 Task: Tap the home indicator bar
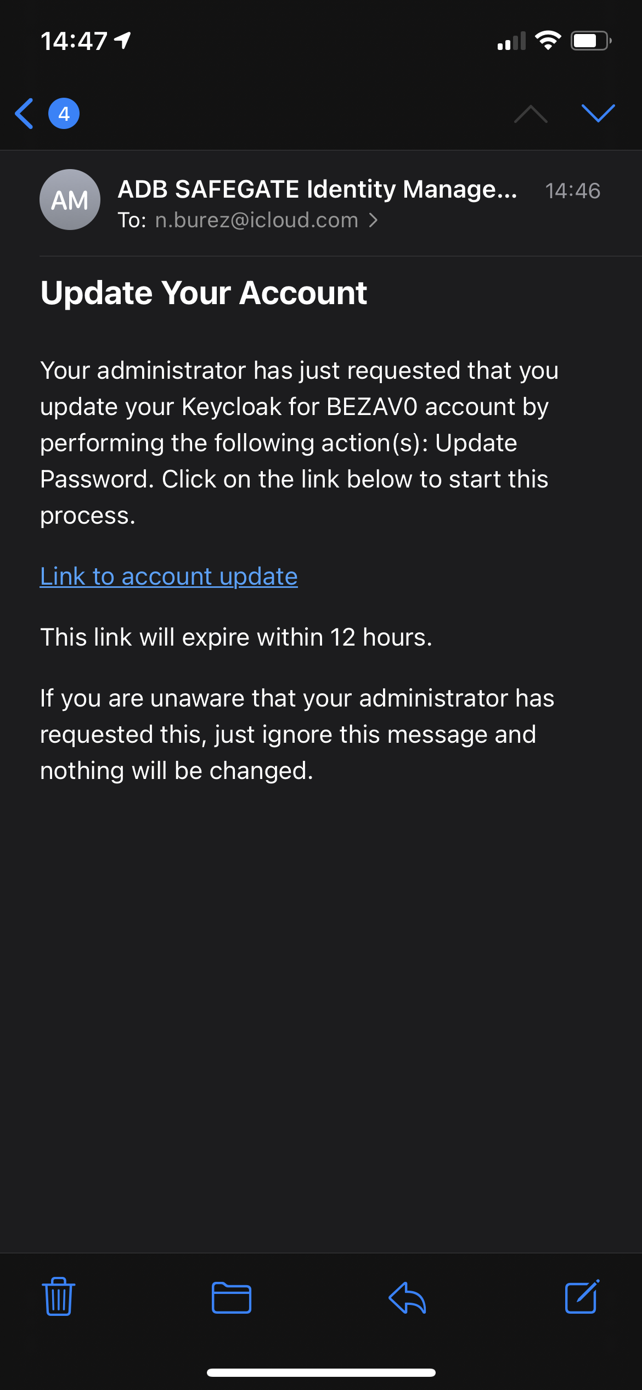pos(321,1372)
